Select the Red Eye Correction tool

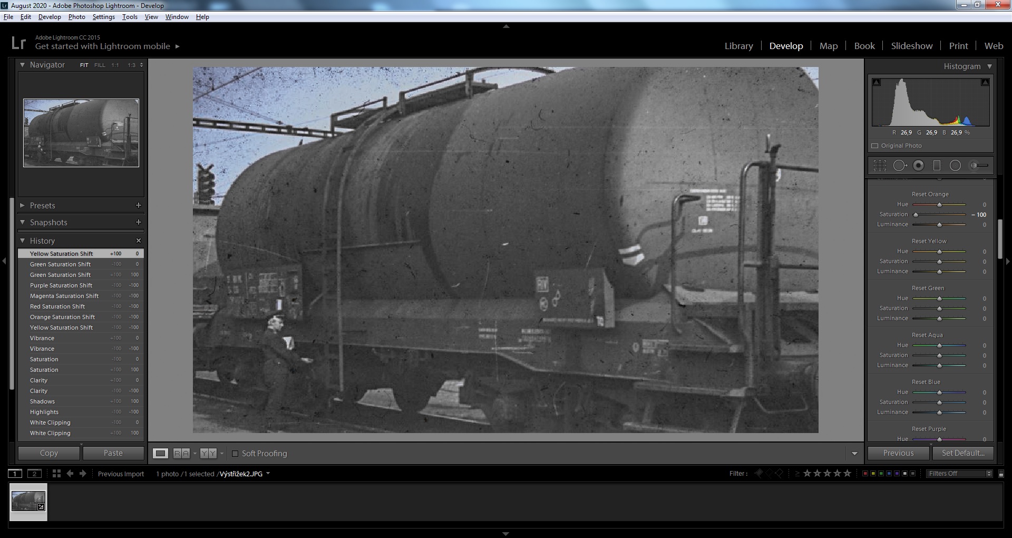918,166
